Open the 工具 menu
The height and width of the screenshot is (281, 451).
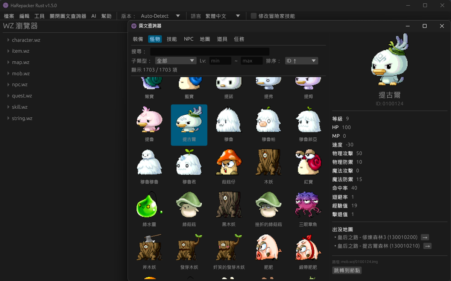tap(39, 16)
